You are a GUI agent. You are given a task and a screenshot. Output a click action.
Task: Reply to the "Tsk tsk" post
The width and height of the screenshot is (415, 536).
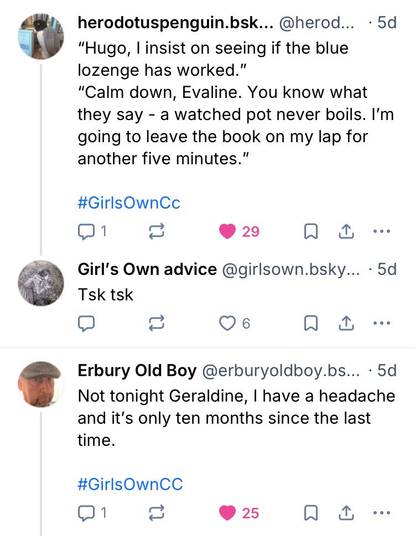(x=86, y=323)
